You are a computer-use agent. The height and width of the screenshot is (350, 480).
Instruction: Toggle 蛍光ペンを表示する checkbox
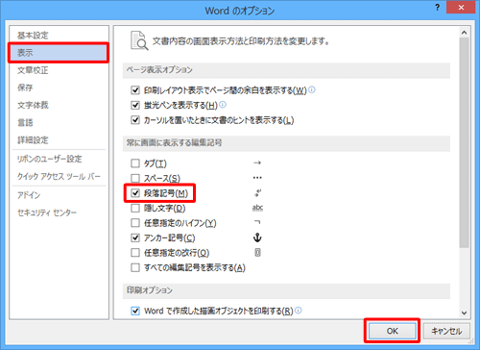pyautogui.click(x=135, y=105)
